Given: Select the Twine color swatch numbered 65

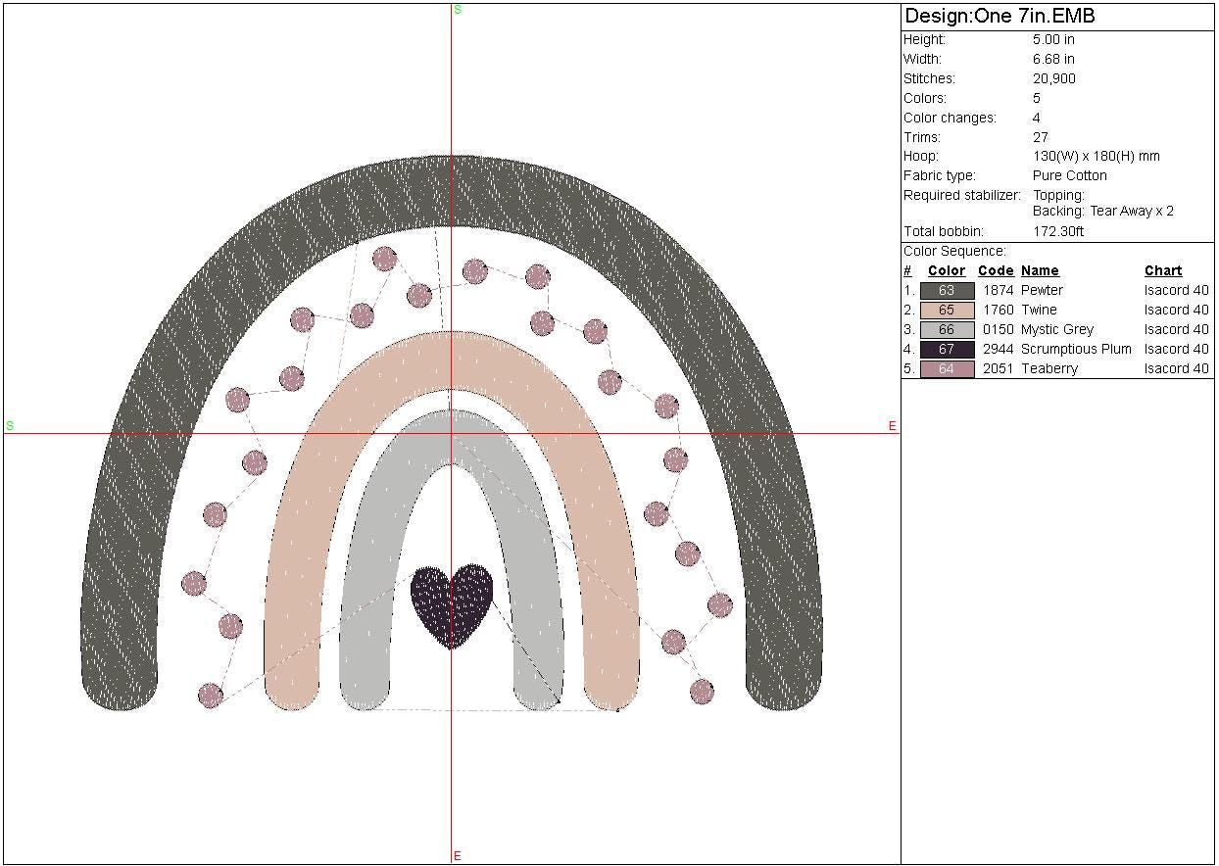Looking at the screenshot, I should coord(947,310).
